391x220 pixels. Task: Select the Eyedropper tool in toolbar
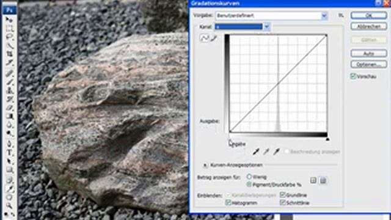click(x=10, y=189)
